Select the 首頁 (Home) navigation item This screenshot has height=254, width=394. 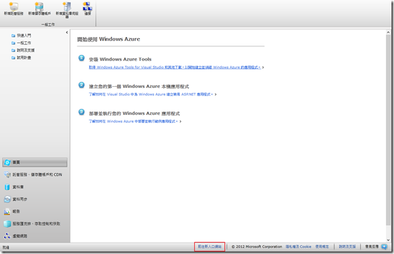coord(35,162)
